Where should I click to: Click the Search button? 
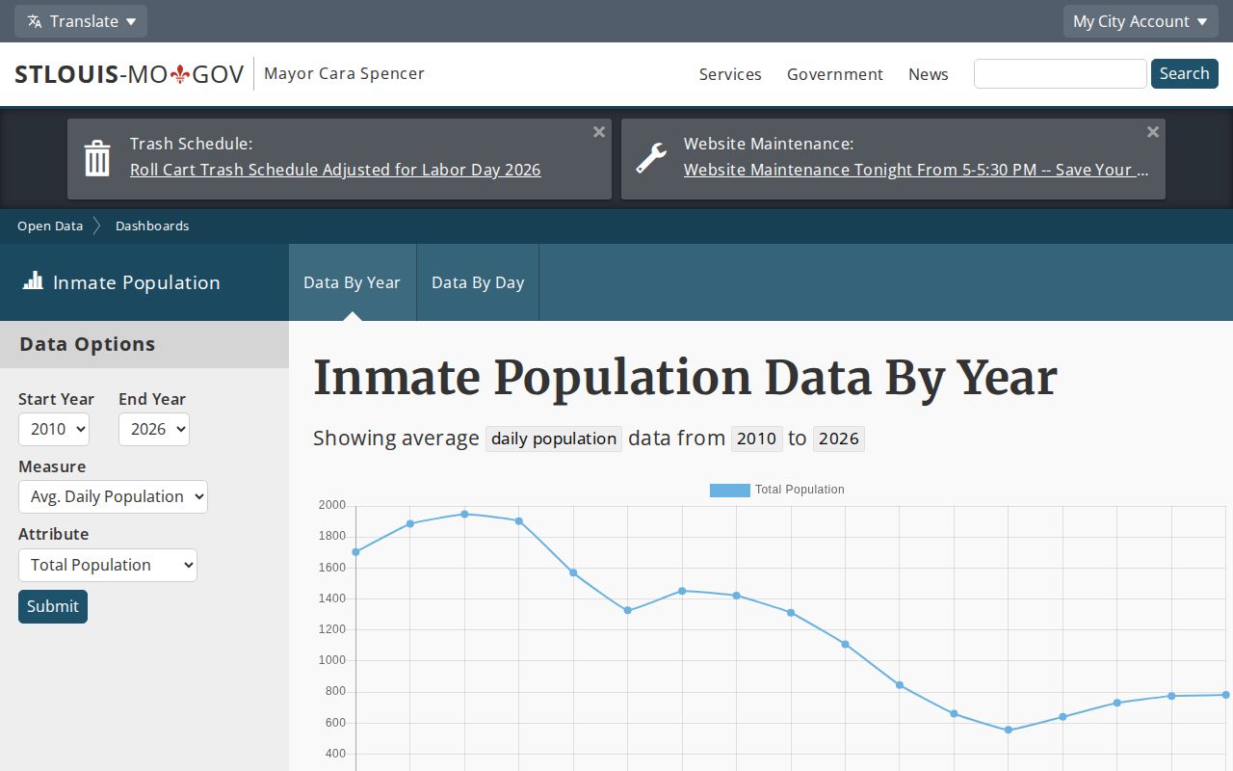coord(1185,73)
